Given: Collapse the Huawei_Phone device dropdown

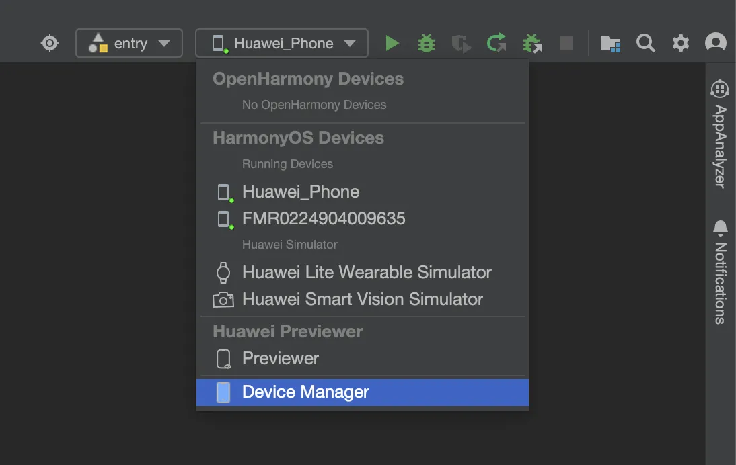Looking at the screenshot, I should (282, 44).
